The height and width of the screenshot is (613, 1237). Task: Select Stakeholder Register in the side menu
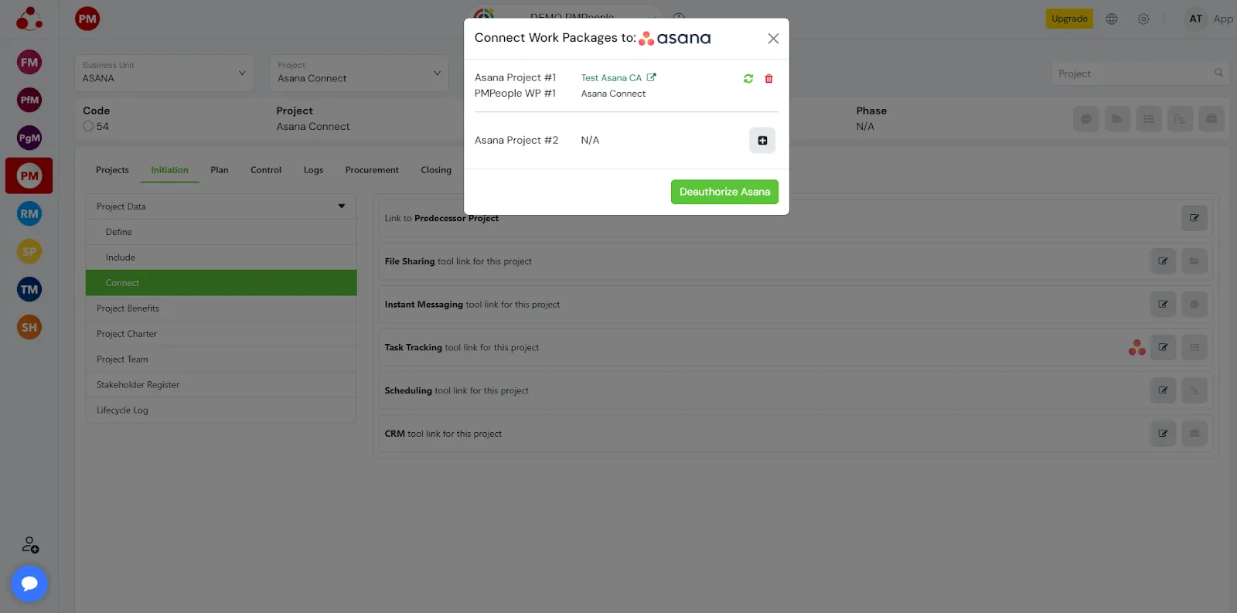[138, 385]
